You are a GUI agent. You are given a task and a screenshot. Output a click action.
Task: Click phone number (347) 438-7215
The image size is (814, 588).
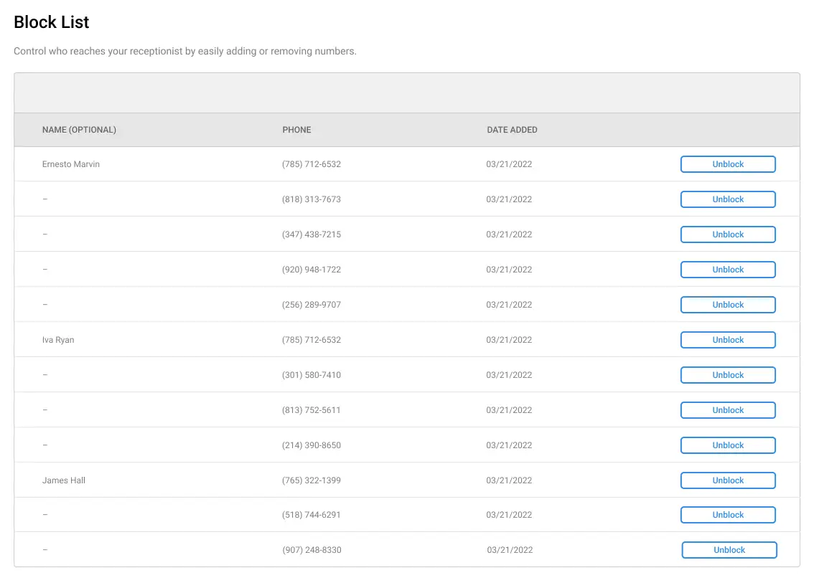(312, 234)
